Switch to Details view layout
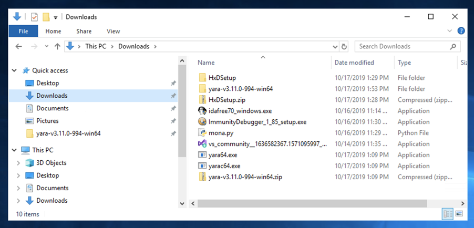Image resolution: width=474 pixels, height=228 pixels. point(447,214)
